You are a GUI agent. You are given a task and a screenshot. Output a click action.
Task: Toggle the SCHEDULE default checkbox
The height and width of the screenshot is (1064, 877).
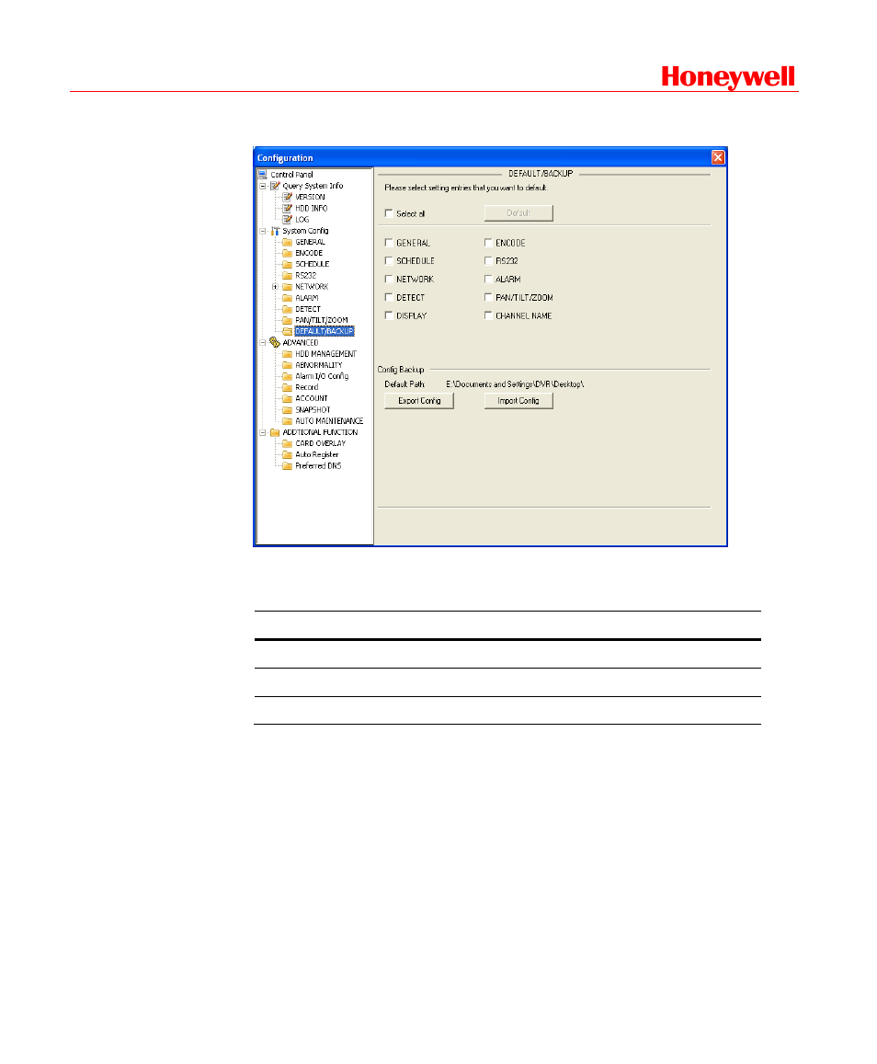tap(389, 260)
